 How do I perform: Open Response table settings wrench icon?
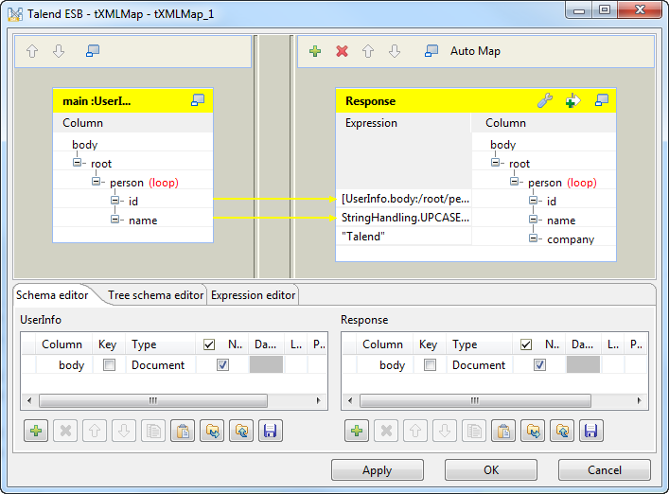point(545,100)
